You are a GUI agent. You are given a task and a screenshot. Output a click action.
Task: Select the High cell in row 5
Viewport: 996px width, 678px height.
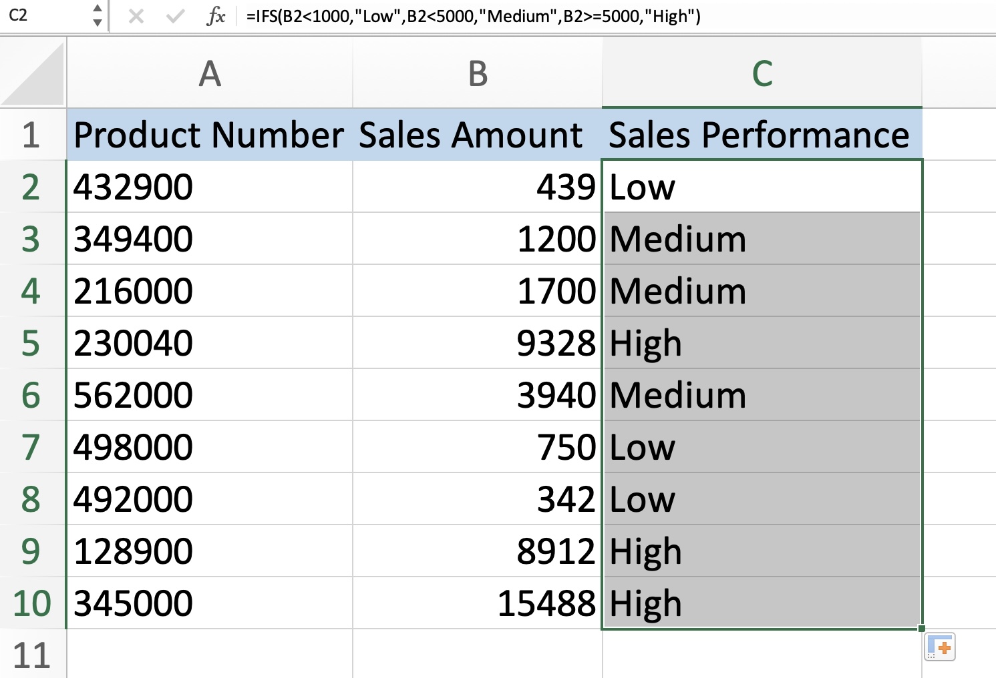[x=762, y=343]
